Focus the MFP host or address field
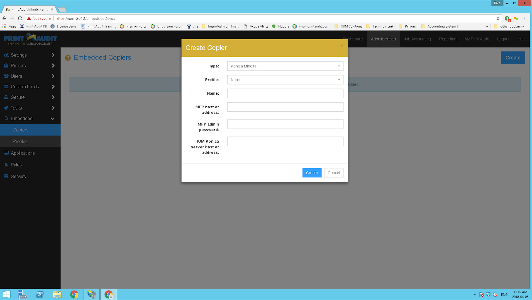The width and height of the screenshot is (532, 300). (285, 107)
